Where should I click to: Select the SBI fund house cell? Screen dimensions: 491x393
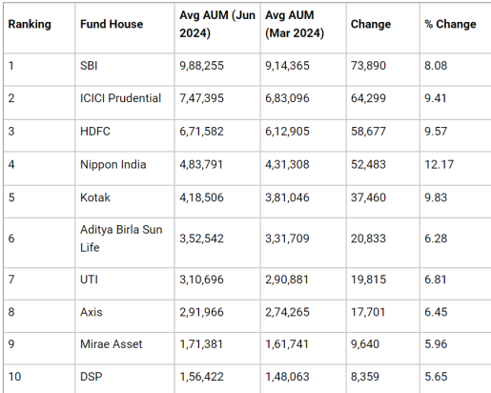pyautogui.click(x=89, y=66)
